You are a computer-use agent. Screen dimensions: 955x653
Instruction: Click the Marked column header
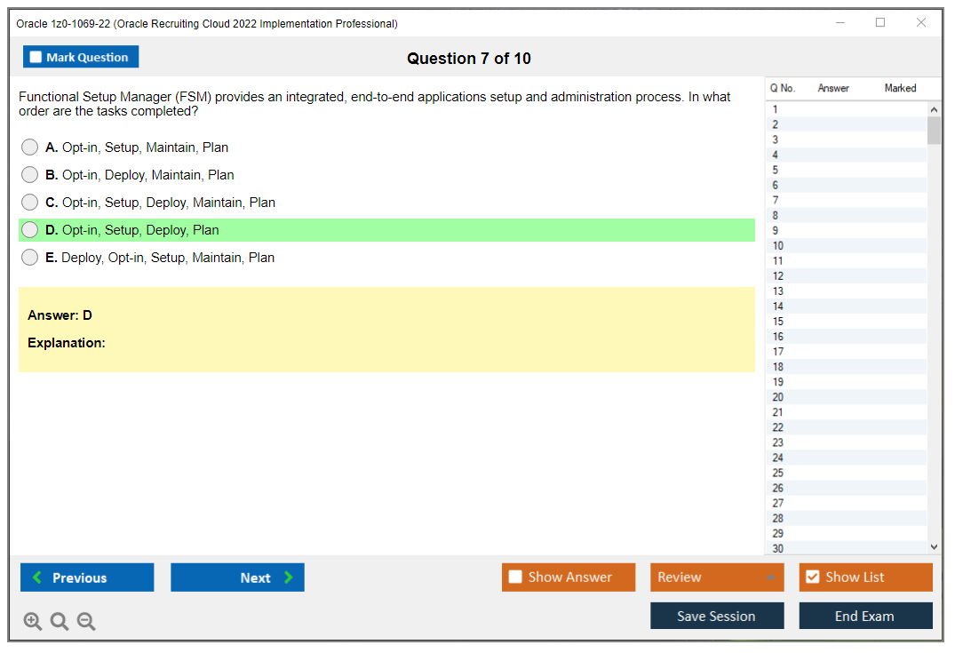pos(899,88)
